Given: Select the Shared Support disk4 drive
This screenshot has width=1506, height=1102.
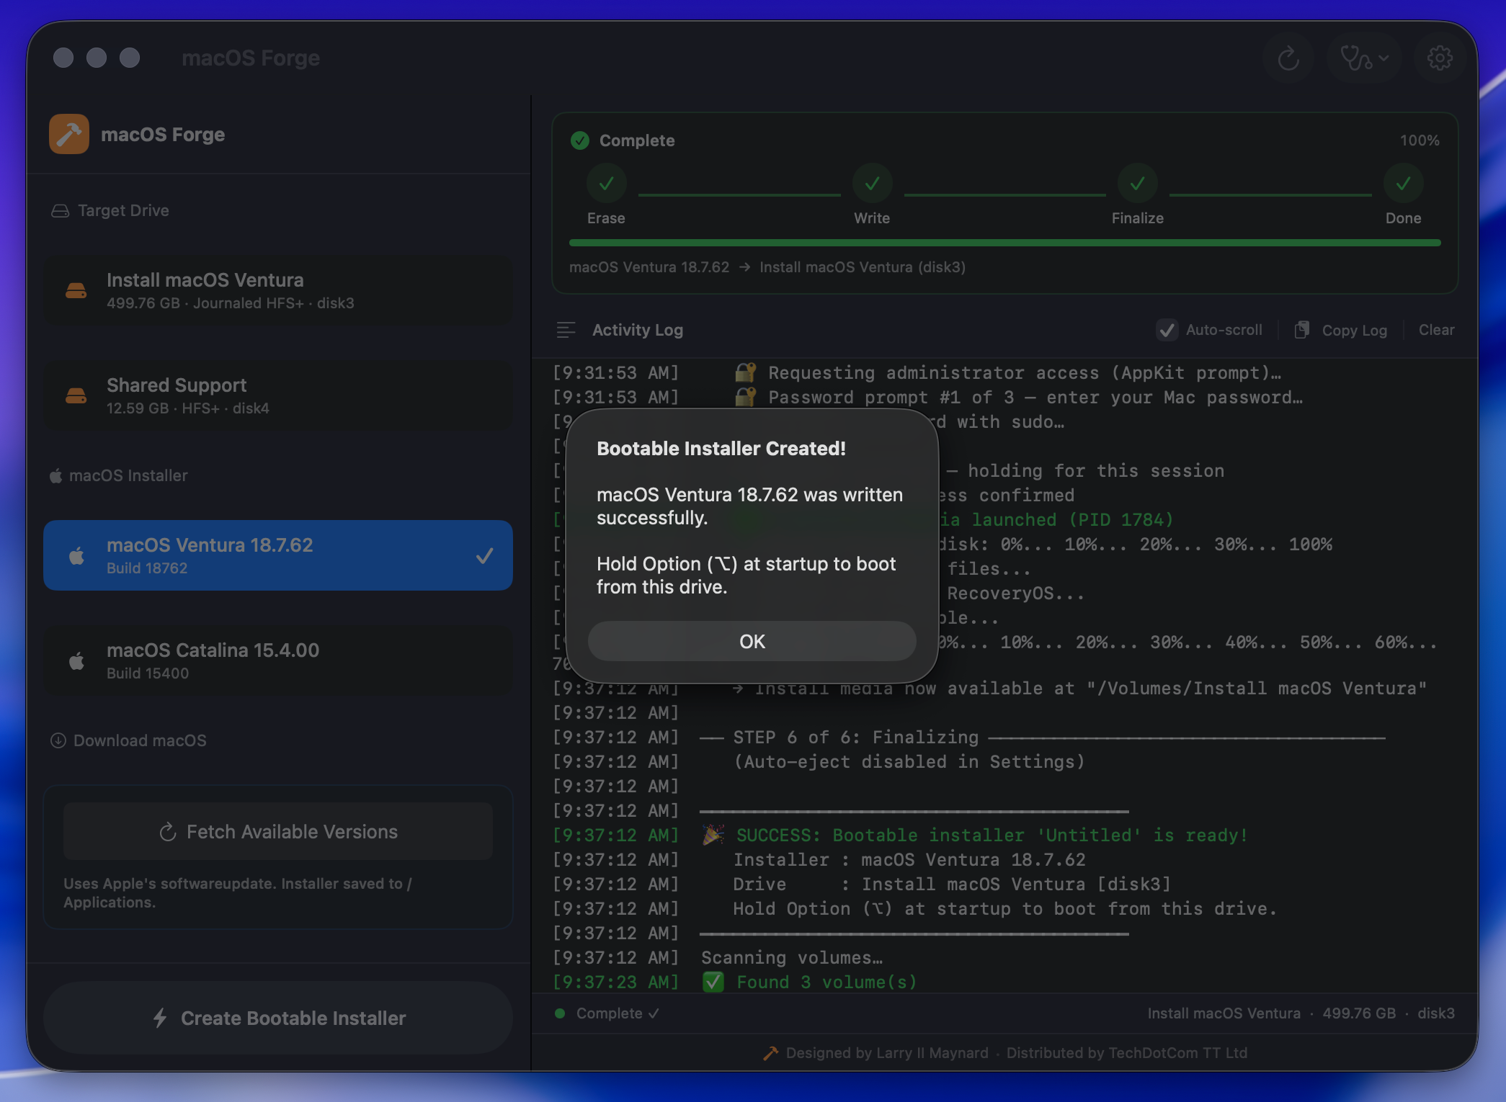Looking at the screenshot, I should point(278,395).
